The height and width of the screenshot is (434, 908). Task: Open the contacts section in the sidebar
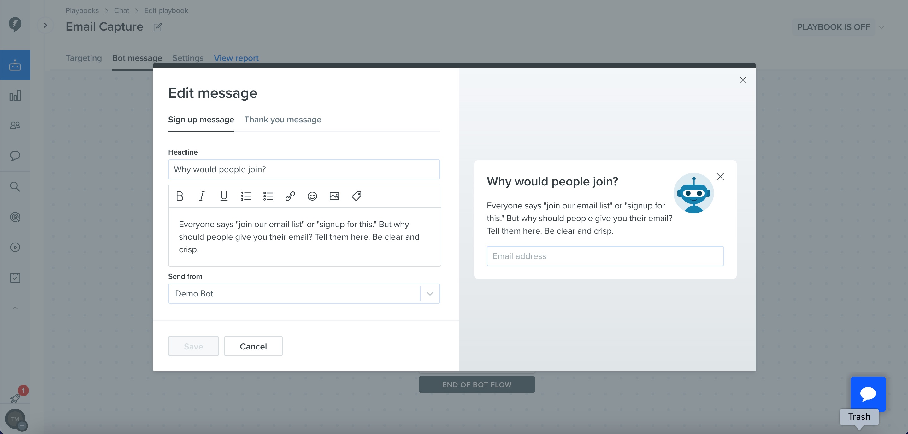pos(15,126)
